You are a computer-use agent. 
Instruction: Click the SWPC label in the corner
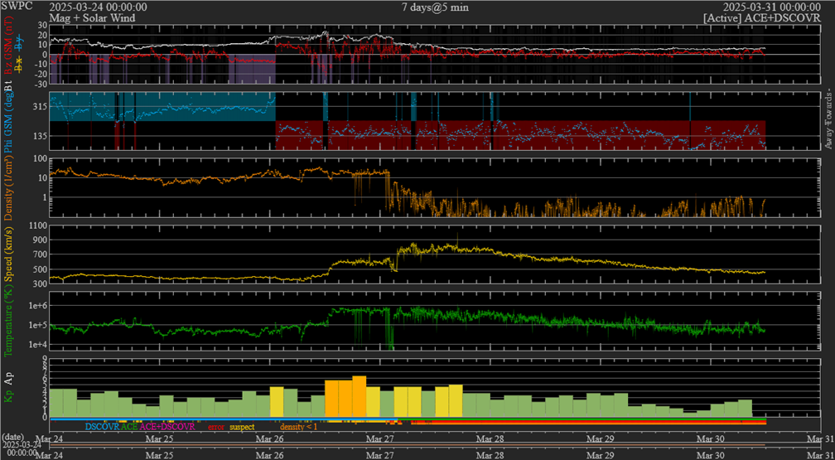15,7
